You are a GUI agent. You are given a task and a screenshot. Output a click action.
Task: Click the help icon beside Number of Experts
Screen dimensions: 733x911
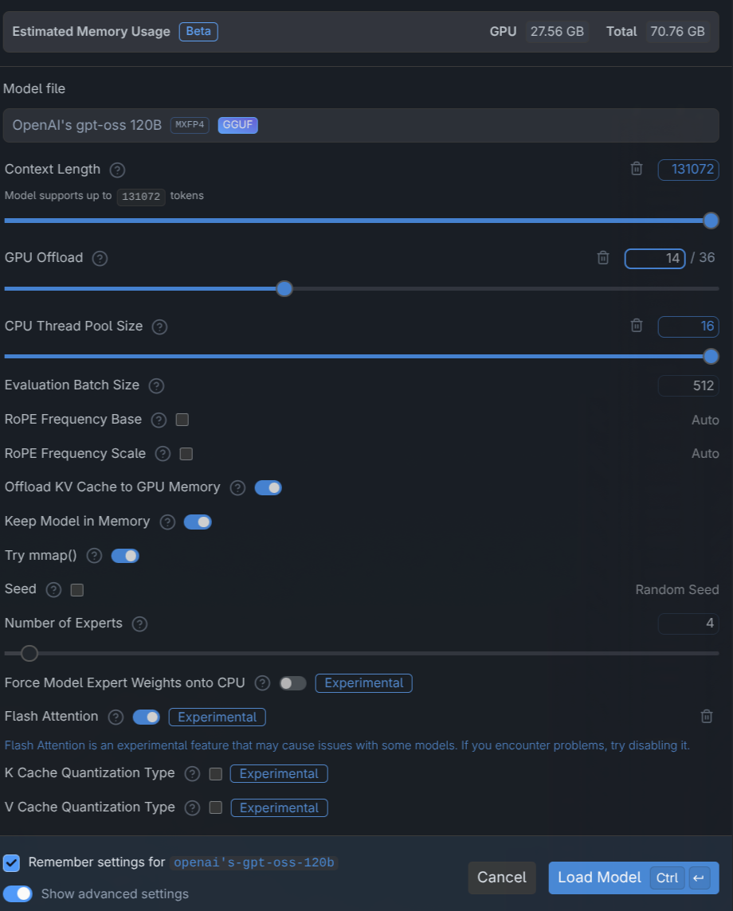point(139,624)
